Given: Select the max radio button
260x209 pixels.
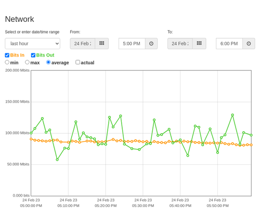Looking at the screenshot, I should coord(27,62).
